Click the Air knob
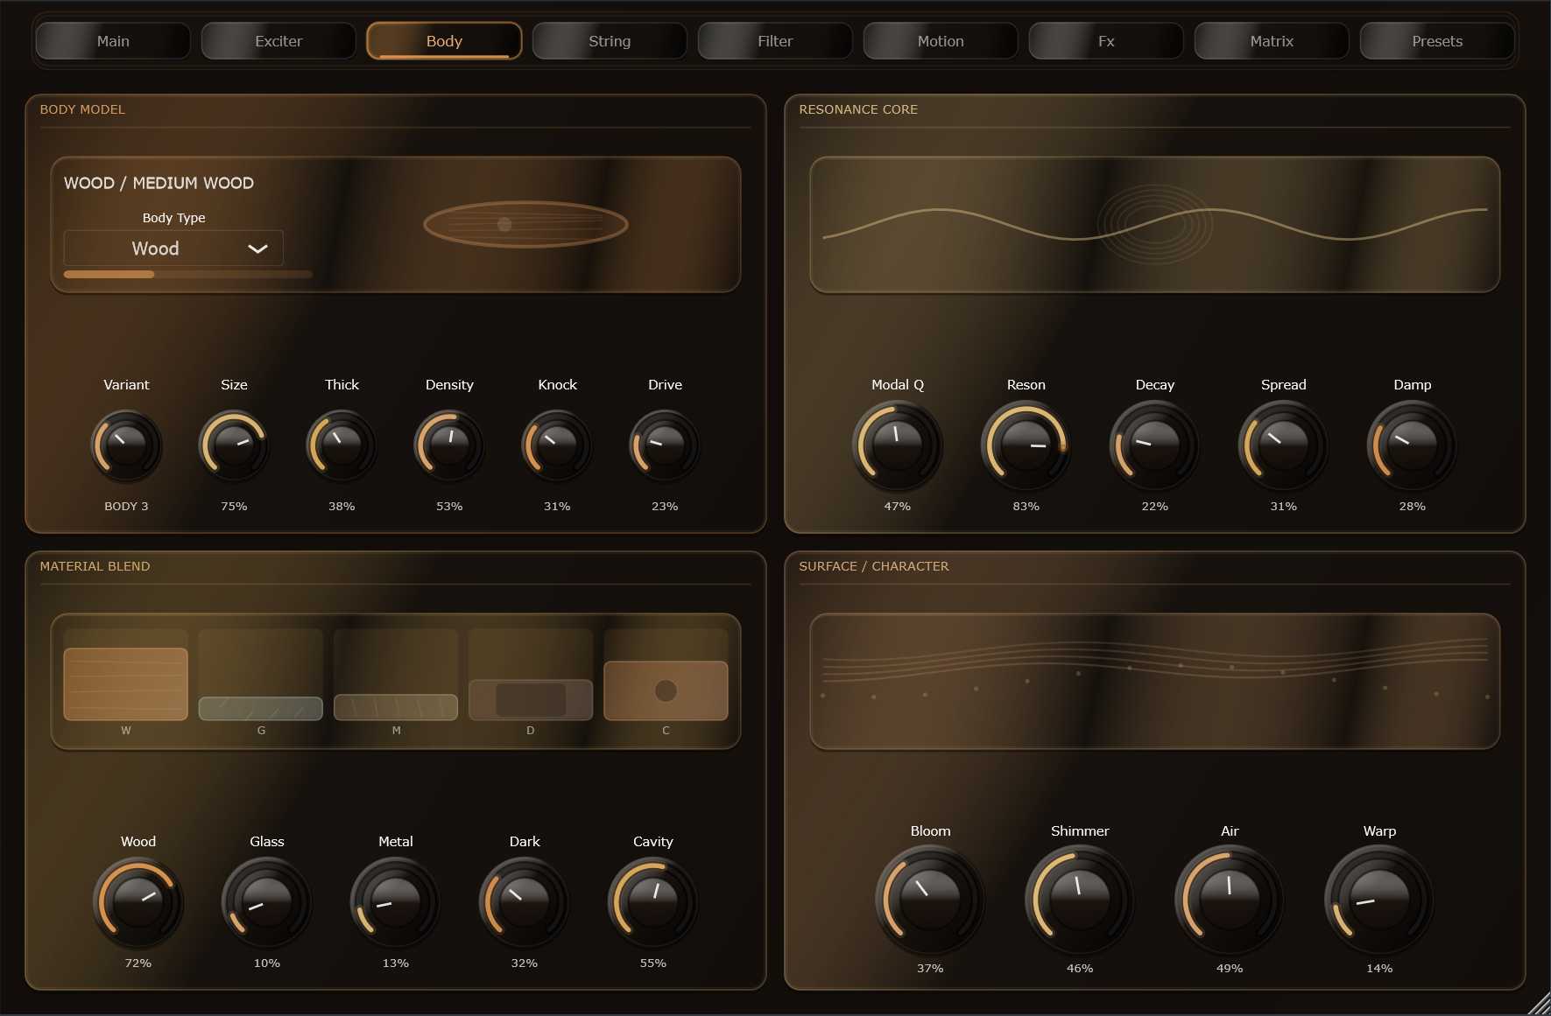Image resolution: width=1551 pixels, height=1016 pixels. [1230, 900]
